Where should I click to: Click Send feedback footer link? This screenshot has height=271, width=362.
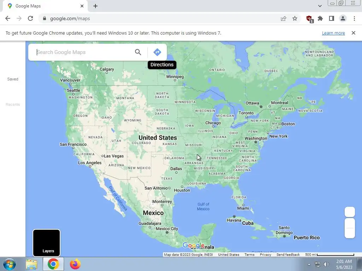coord(288,255)
